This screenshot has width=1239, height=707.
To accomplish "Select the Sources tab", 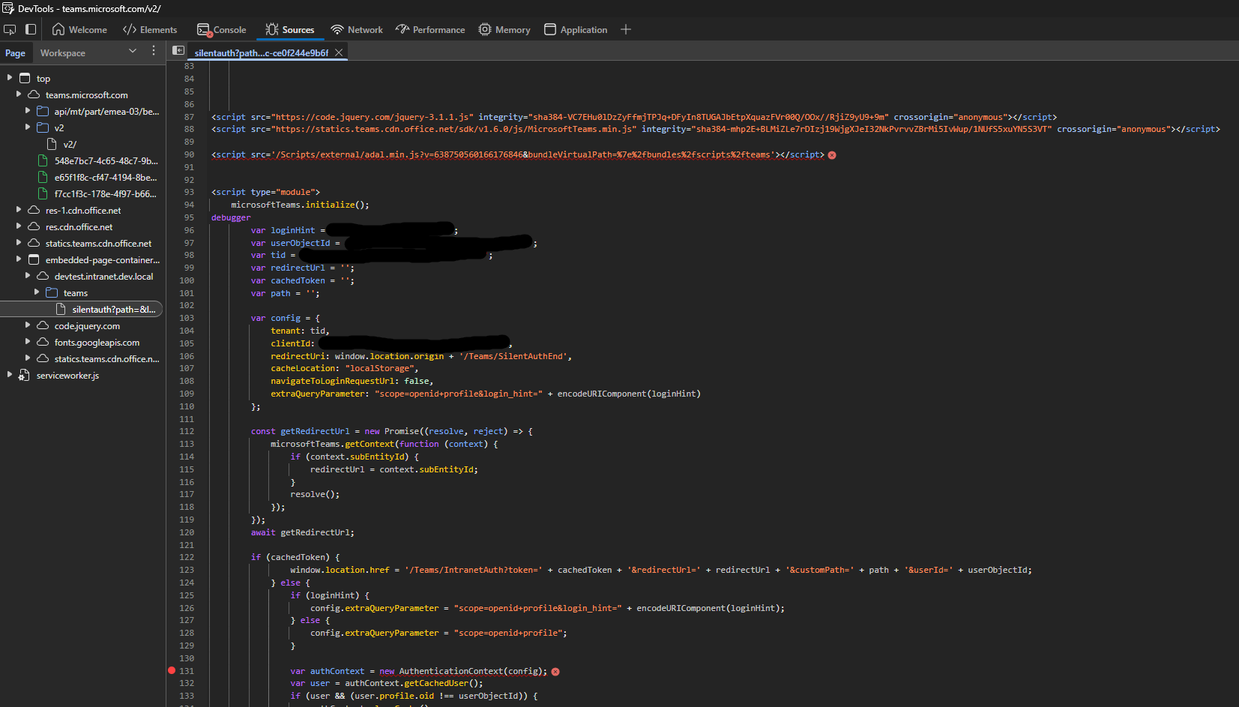I will pos(289,30).
